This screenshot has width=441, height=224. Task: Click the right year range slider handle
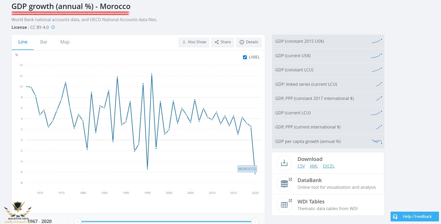click(255, 221)
